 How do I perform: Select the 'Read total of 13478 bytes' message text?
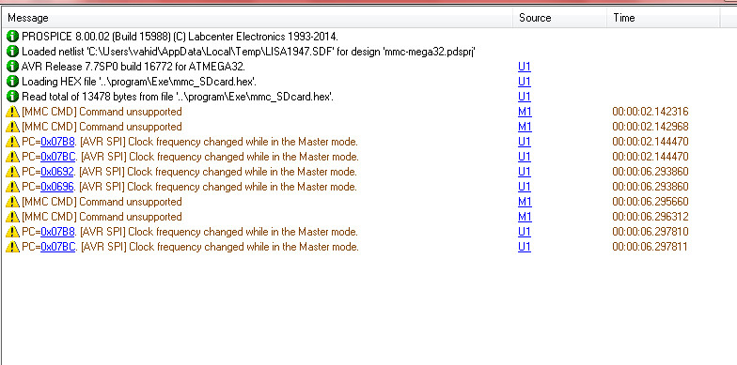click(178, 97)
